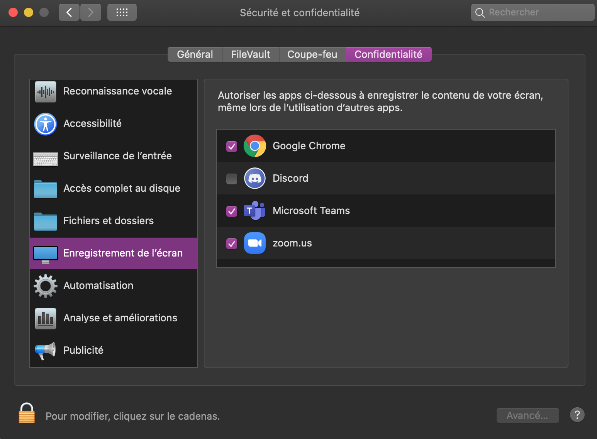This screenshot has height=439, width=597.
Task: Click the Enregistrement de l'écran monitor icon
Action: (46, 255)
